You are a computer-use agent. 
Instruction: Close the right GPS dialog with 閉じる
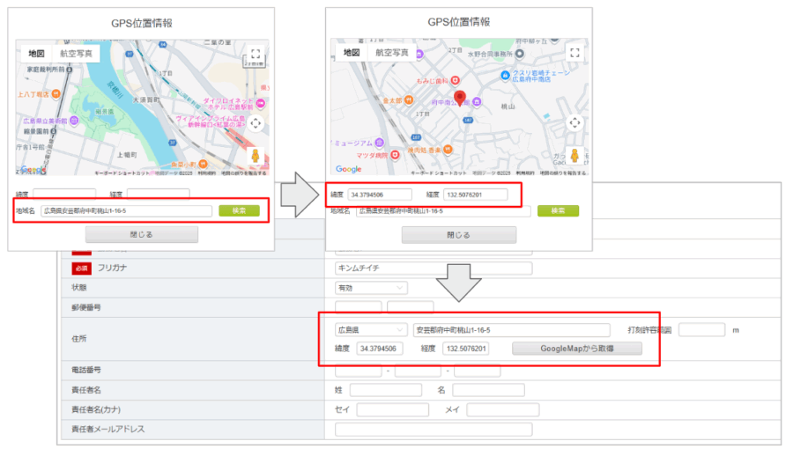459,235
